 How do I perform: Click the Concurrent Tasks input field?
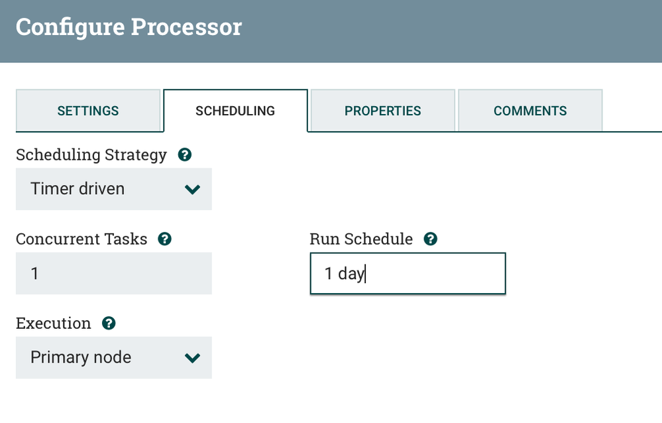pyautogui.click(x=113, y=273)
